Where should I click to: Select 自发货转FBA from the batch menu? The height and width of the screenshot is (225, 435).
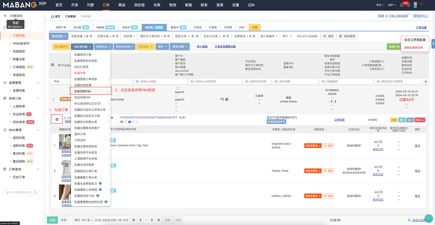[83, 91]
